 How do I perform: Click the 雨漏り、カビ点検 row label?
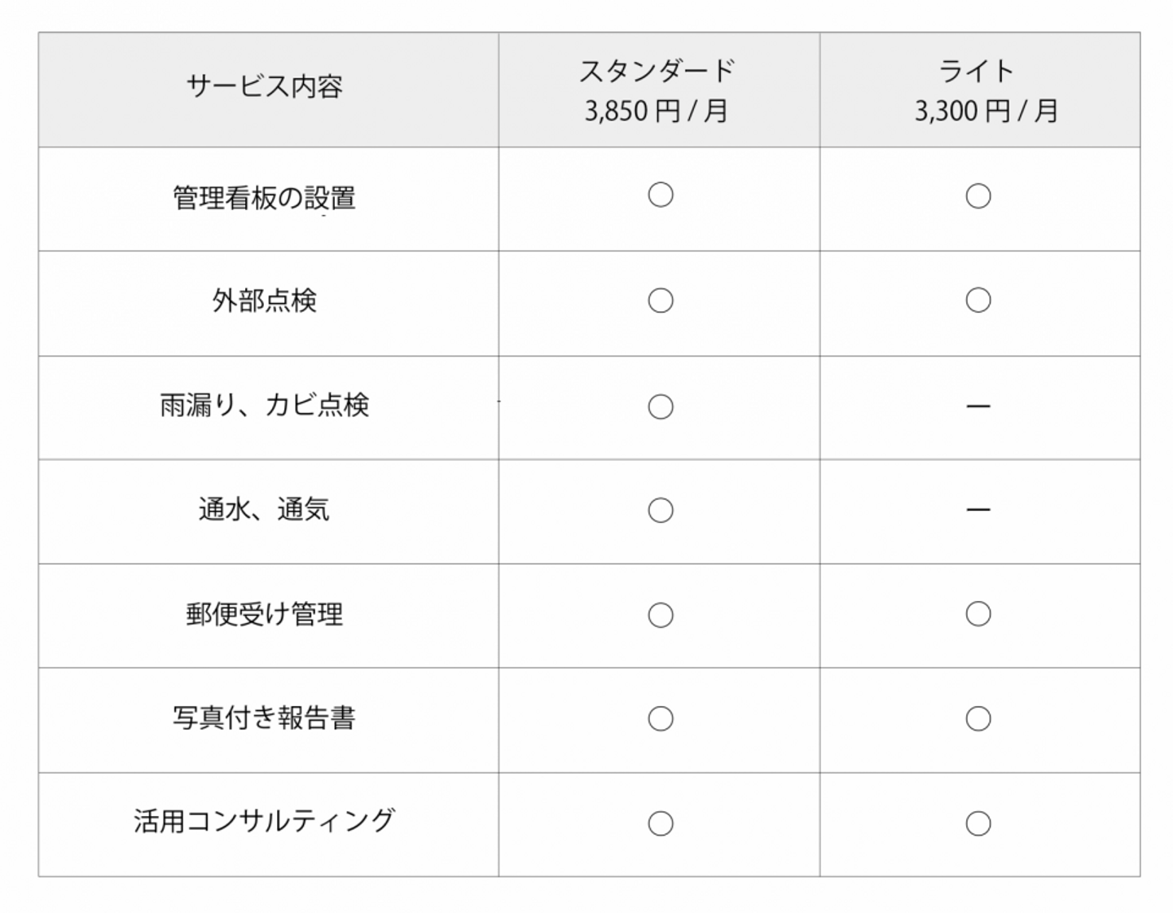tap(265, 405)
